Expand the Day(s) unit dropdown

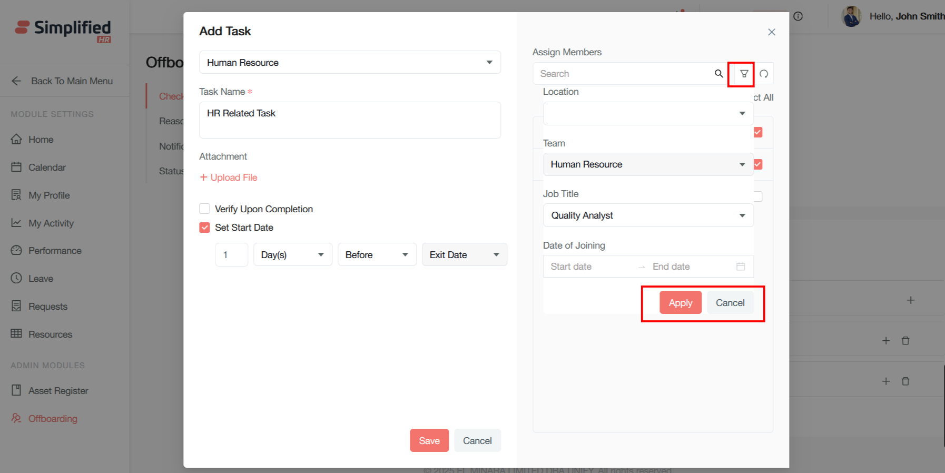tap(292, 255)
